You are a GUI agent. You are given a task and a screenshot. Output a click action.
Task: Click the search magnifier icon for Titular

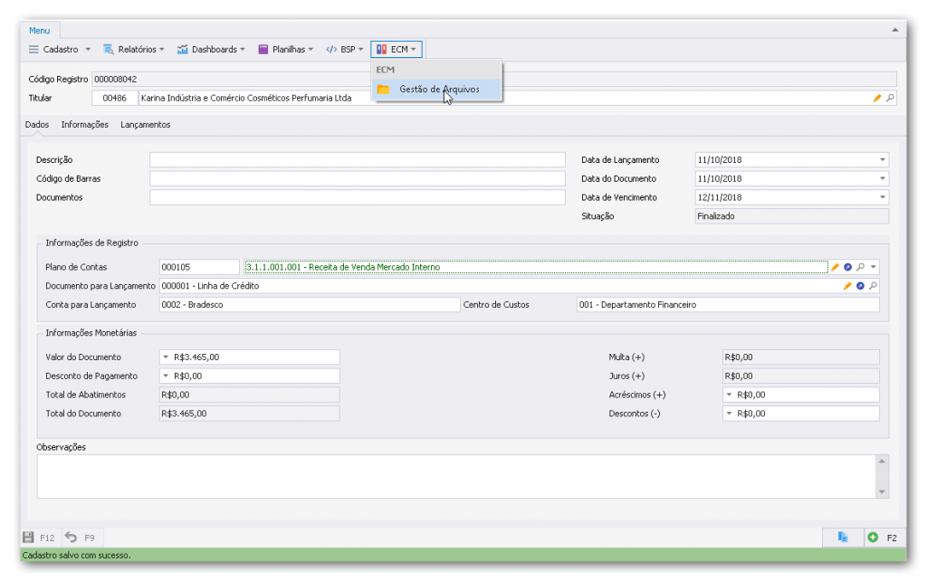[x=890, y=98]
